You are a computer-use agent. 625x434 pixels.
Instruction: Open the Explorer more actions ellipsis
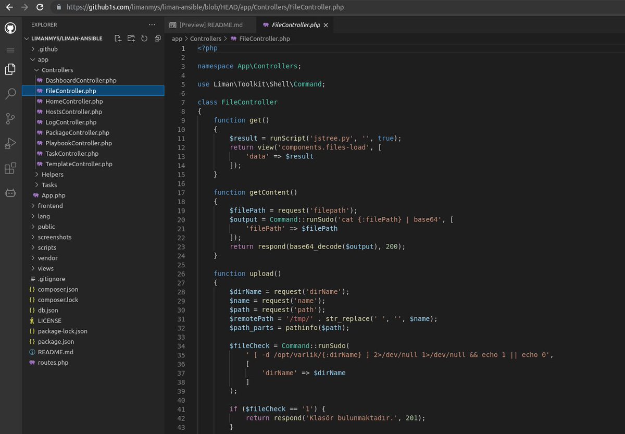(x=152, y=24)
